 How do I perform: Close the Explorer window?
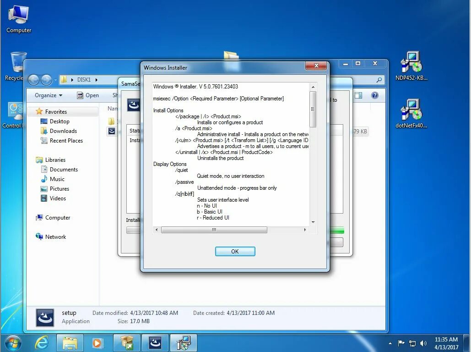point(375,64)
